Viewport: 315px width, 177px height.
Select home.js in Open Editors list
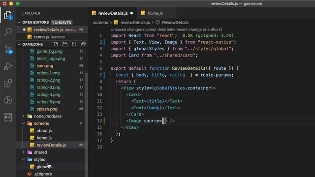(52, 37)
